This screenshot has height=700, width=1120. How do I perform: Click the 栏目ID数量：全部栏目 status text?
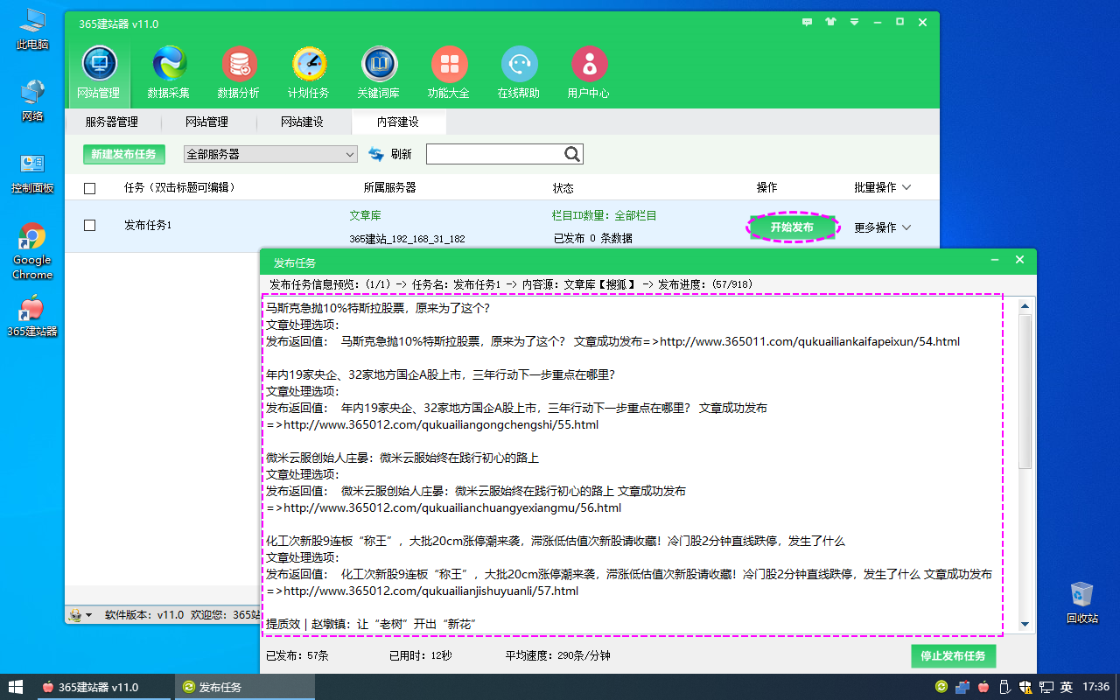tap(605, 215)
